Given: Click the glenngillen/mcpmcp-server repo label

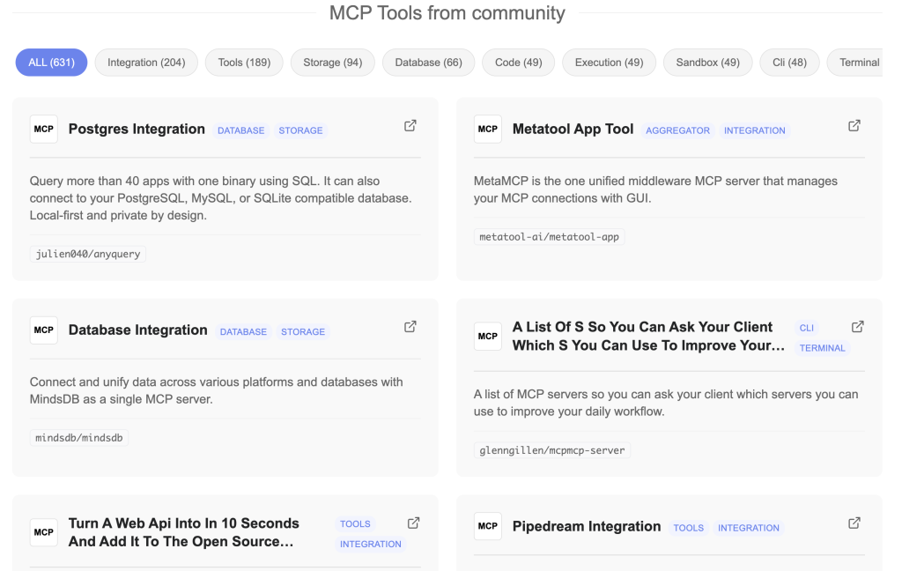Looking at the screenshot, I should point(552,450).
